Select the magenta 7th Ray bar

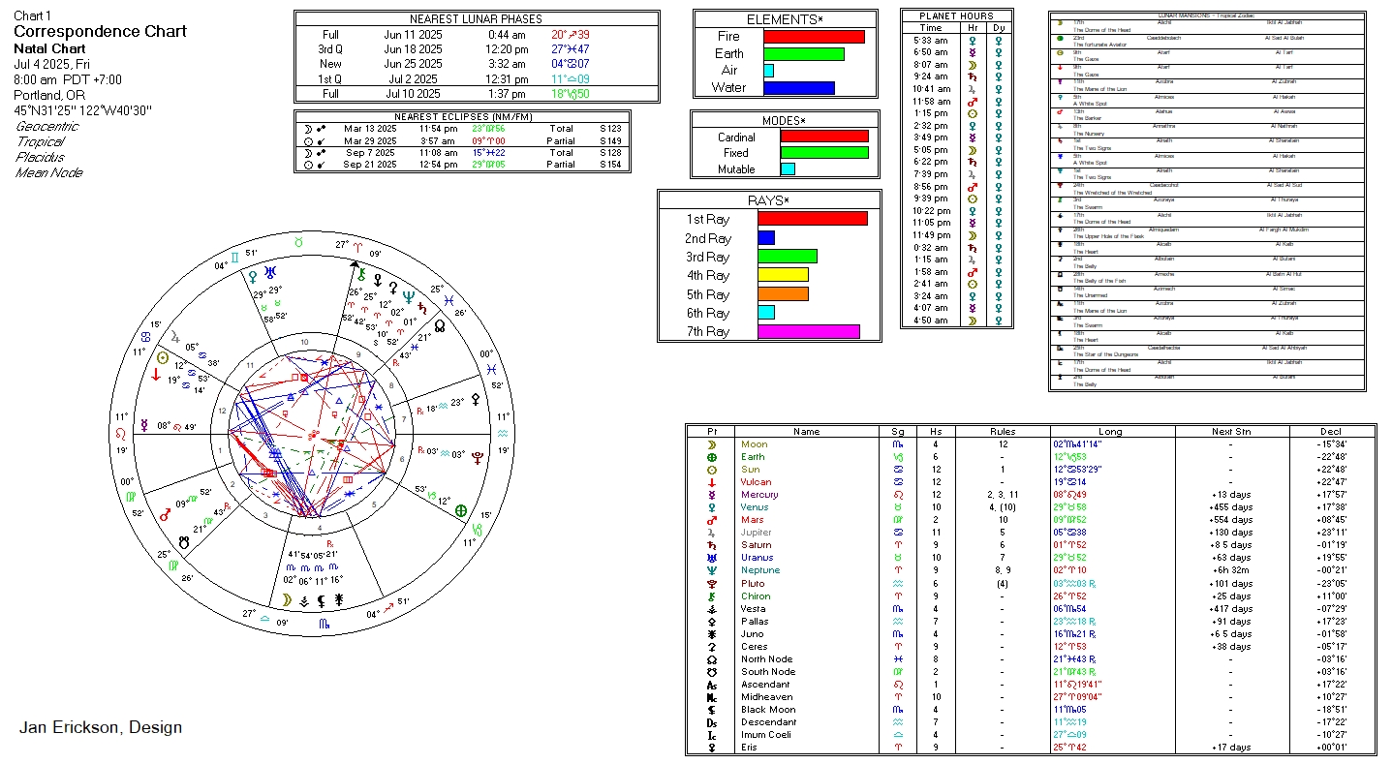pyautogui.click(x=808, y=332)
